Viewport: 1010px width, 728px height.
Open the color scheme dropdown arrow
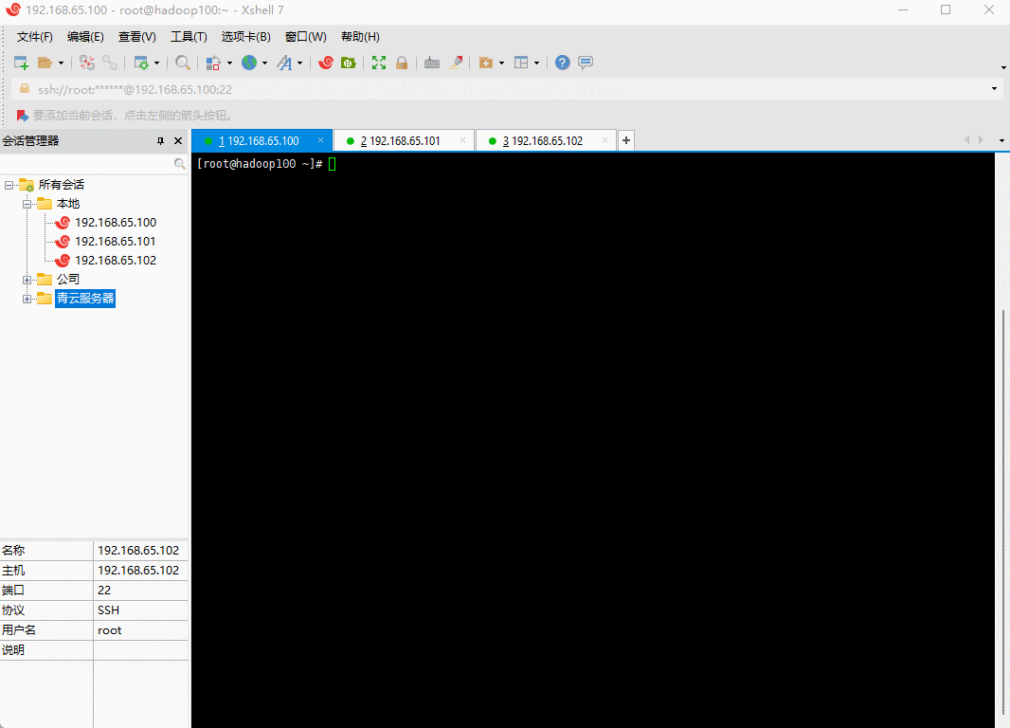pos(229,64)
